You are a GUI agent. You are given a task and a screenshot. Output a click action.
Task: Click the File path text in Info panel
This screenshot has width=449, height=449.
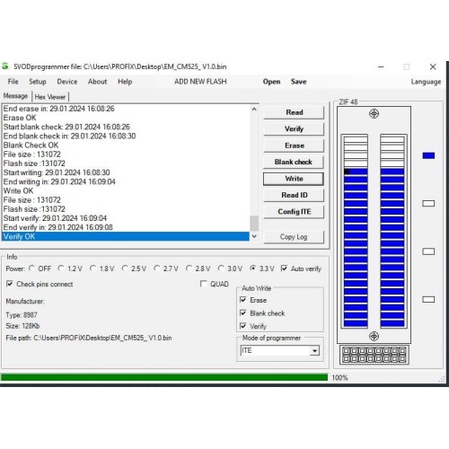coord(89,338)
